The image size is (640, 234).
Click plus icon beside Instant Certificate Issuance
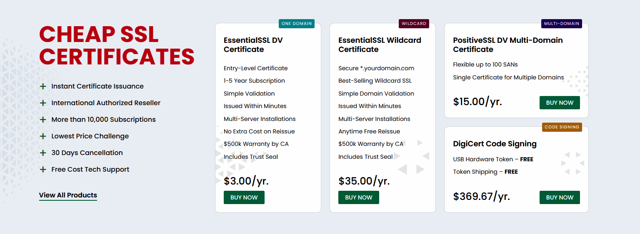(x=42, y=86)
